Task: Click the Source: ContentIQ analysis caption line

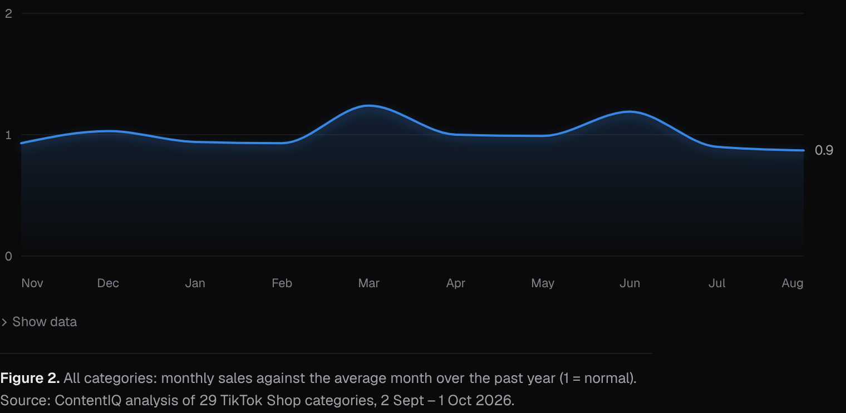Action: [x=257, y=400]
